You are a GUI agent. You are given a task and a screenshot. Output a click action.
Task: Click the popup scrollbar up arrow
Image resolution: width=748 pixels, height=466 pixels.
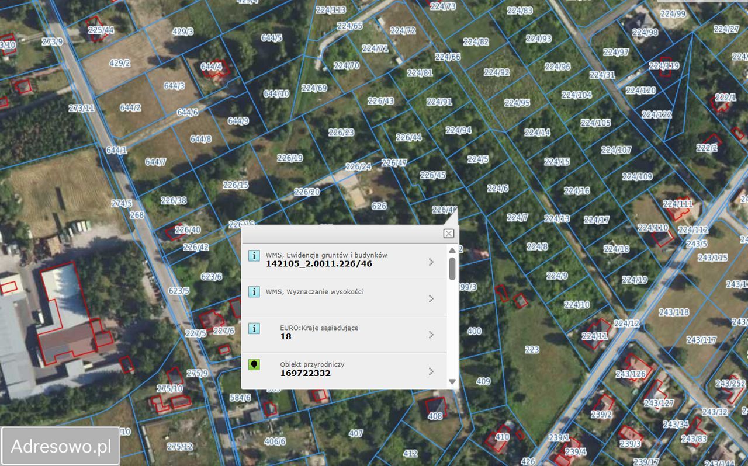click(452, 250)
